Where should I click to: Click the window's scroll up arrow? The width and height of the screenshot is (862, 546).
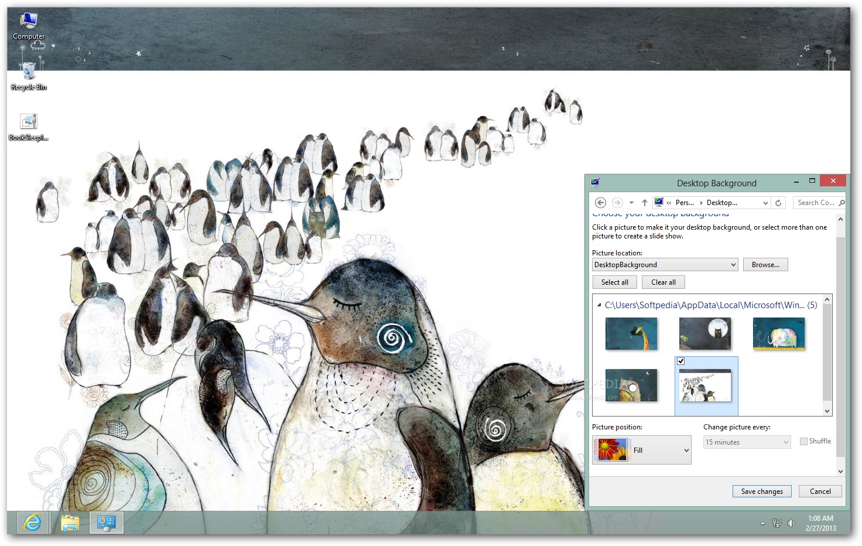[x=840, y=219]
